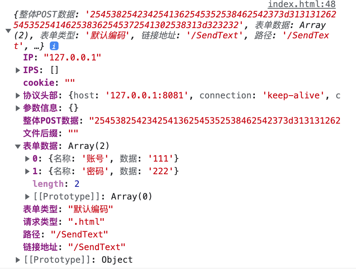Click the blue info icon badge
The width and height of the screenshot is (356, 271).
(54, 46)
